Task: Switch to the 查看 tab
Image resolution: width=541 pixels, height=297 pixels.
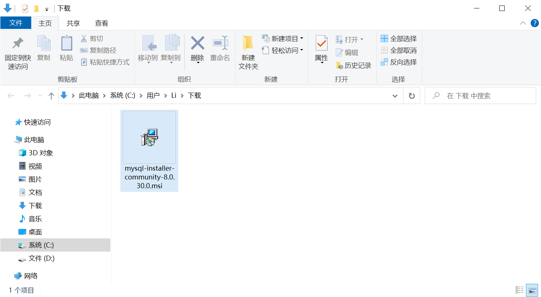Action: coord(102,23)
